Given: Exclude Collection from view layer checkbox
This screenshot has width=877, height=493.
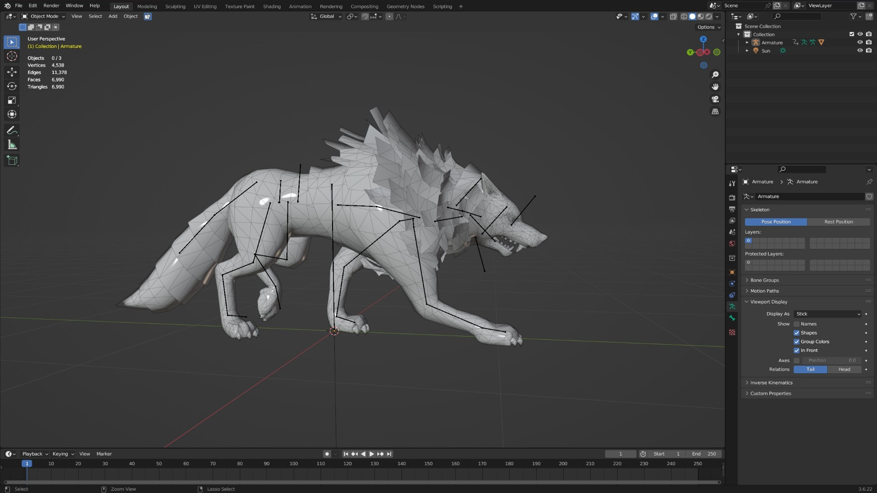Looking at the screenshot, I should 851,34.
